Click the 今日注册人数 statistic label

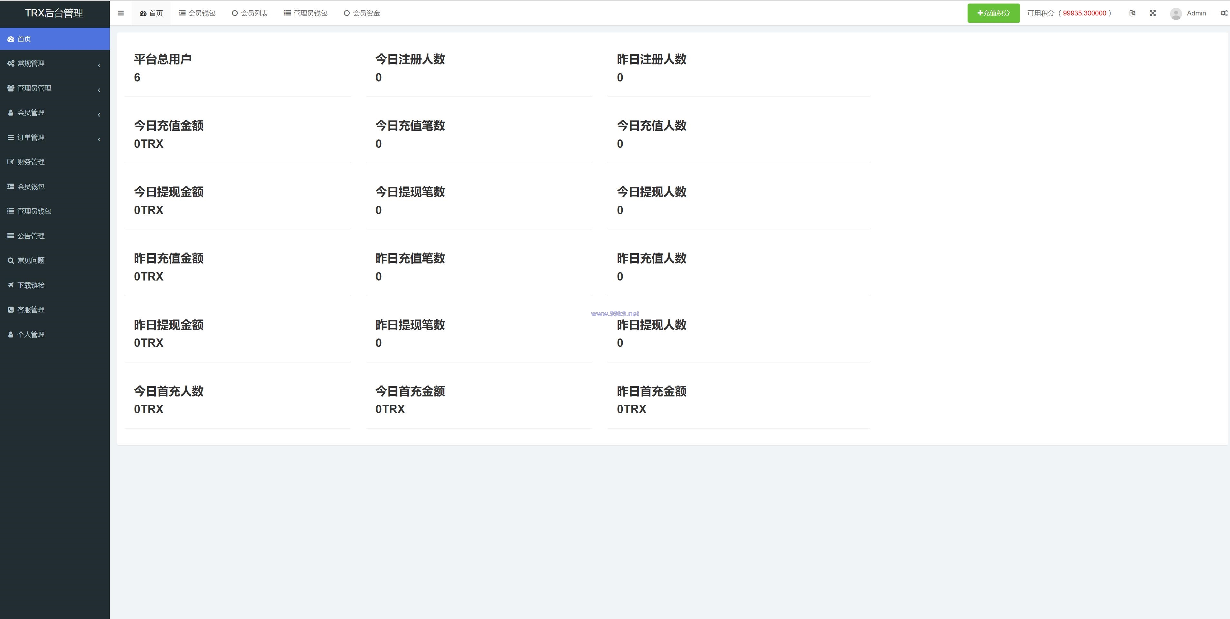click(410, 59)
